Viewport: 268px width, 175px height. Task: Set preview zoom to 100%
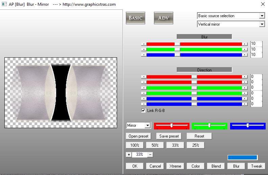pyautogui.click(x=135, y=145)
